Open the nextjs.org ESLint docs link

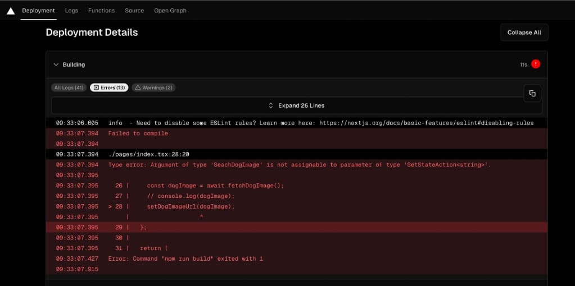coord(427,123)
